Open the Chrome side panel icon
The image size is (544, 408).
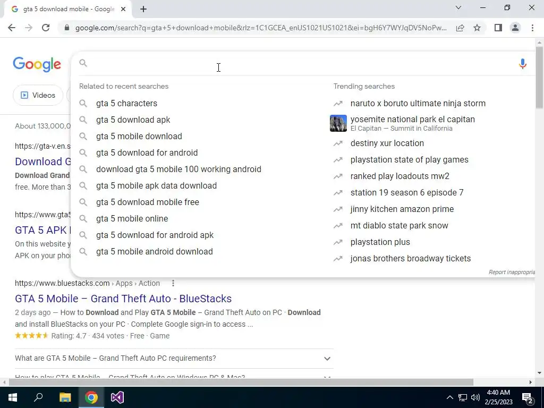click(x=498, y=28)
